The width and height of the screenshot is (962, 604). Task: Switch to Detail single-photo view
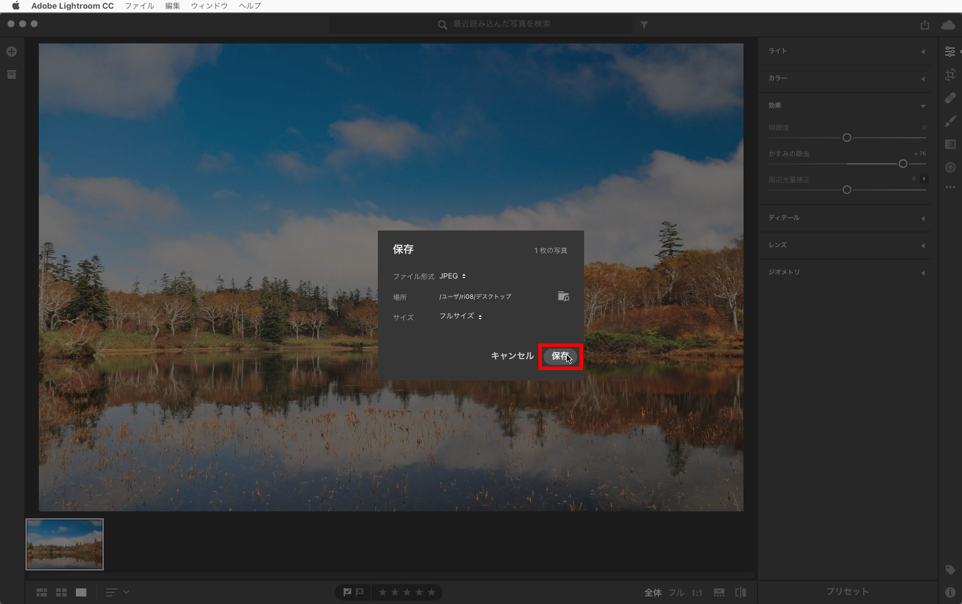[81, 592]
